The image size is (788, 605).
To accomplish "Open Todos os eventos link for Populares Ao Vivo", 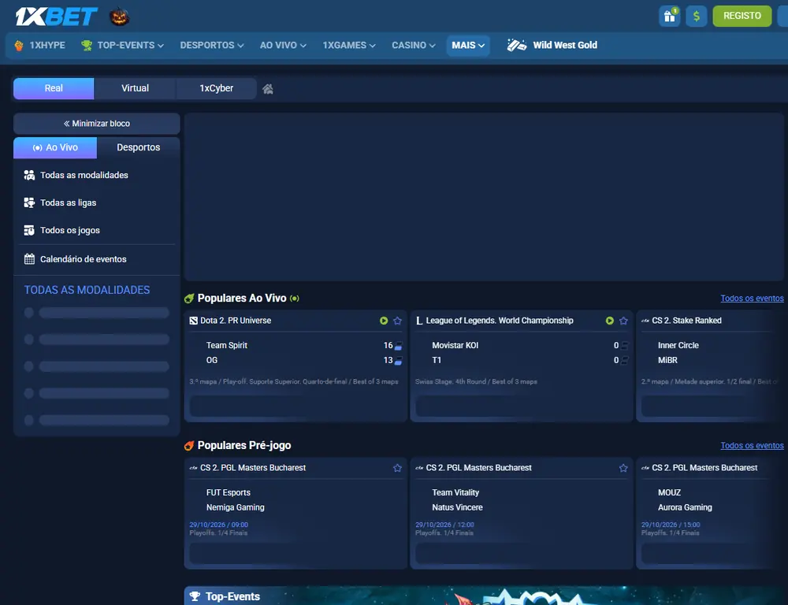I will [x=752, y=299].
